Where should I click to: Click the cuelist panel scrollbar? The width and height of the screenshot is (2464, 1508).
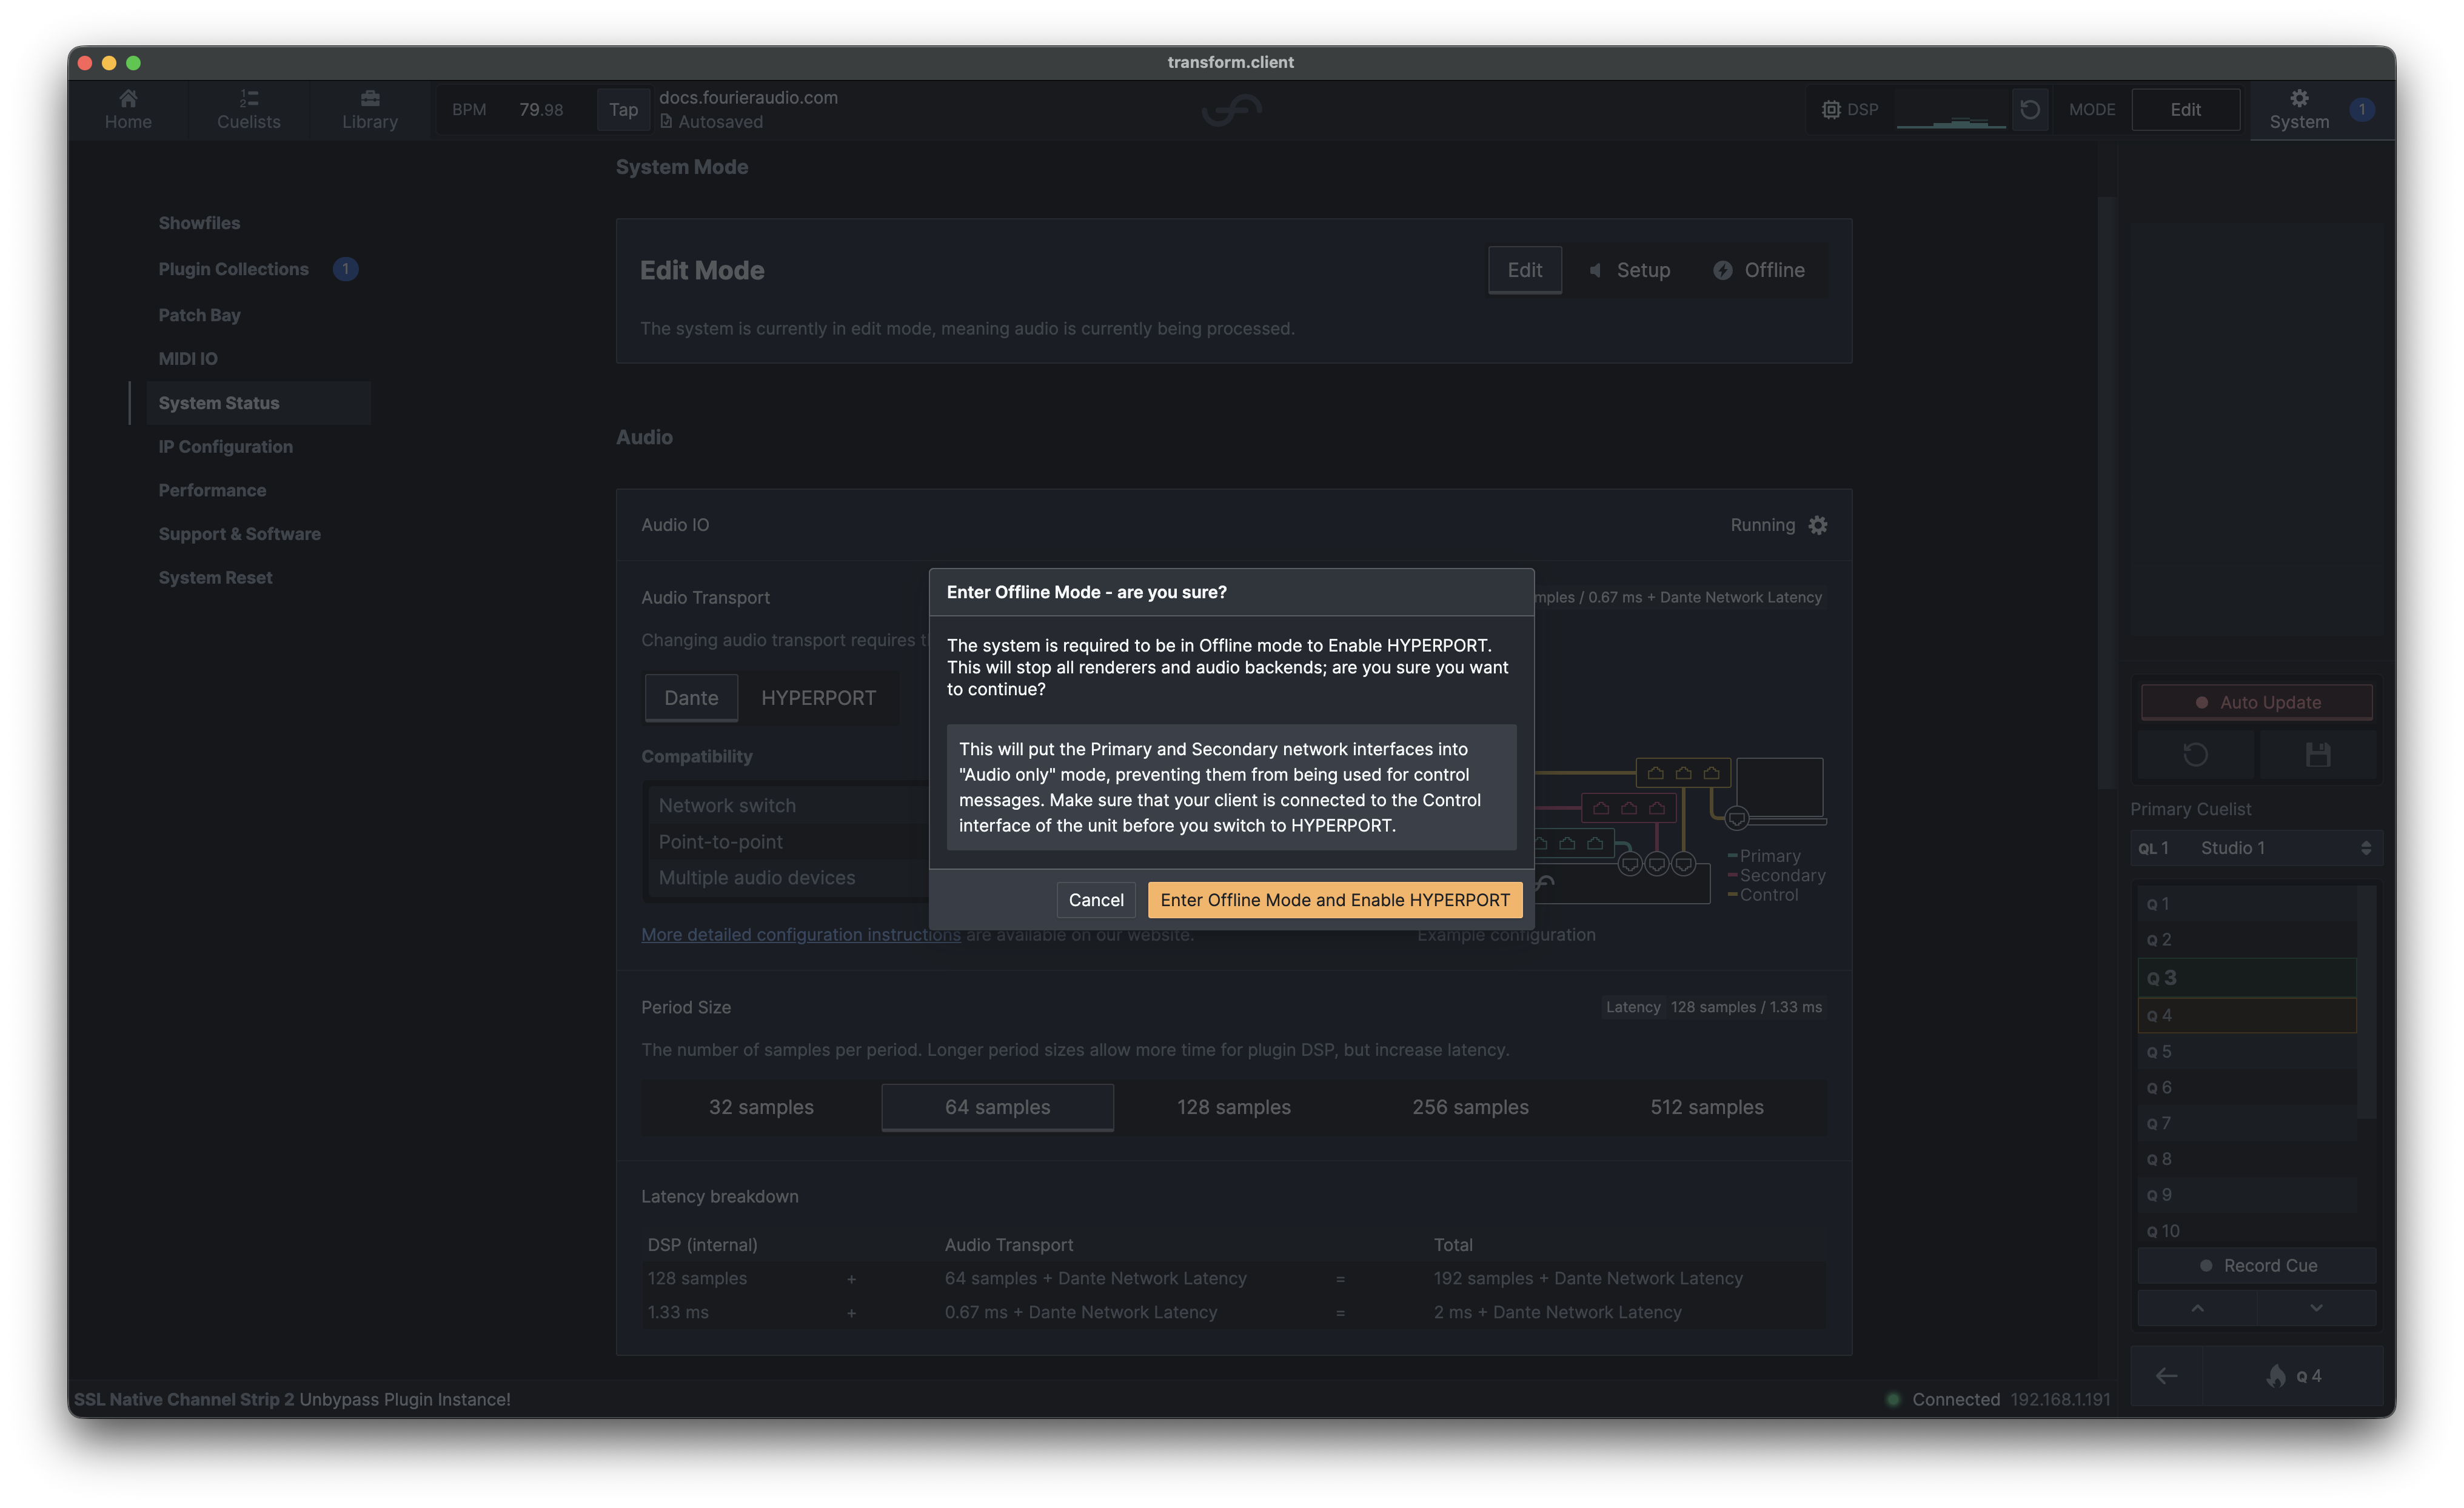(x=2366, y=1003)
